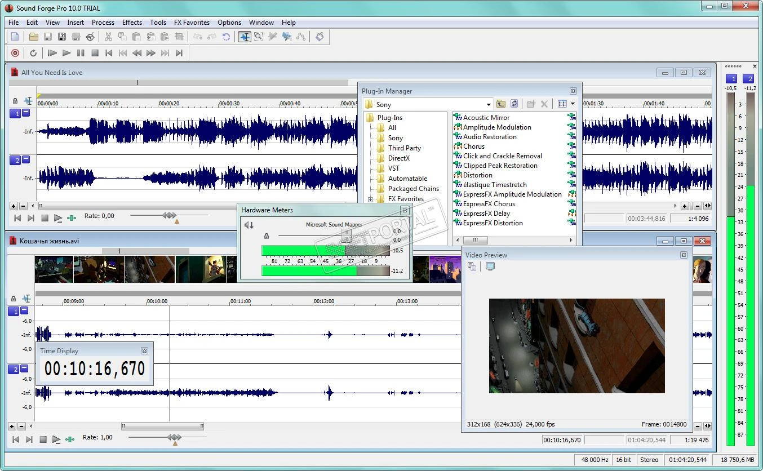Click Stop in Кошачья жизнь.avi window transport

coord(43,439)
